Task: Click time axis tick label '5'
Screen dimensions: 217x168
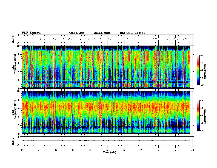Action: [107, 150]
